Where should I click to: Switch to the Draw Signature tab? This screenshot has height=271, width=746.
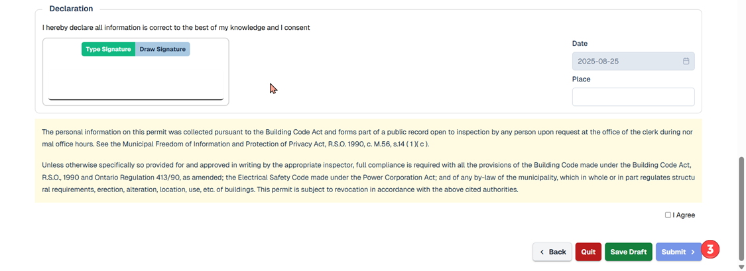(162, 49)
